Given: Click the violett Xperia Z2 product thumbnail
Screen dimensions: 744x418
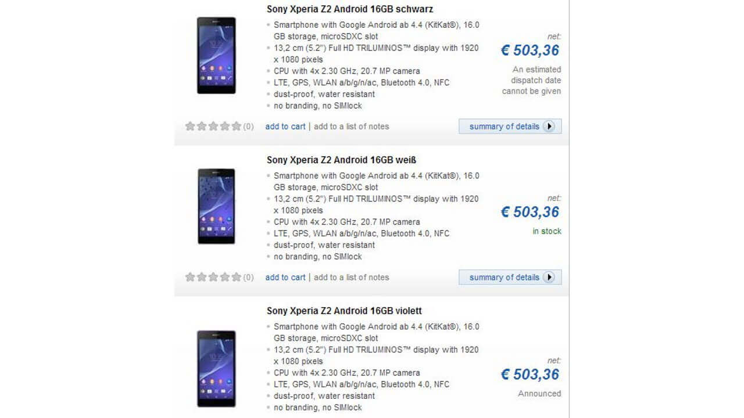Looking at the screenshot, I should coord(216,370).
